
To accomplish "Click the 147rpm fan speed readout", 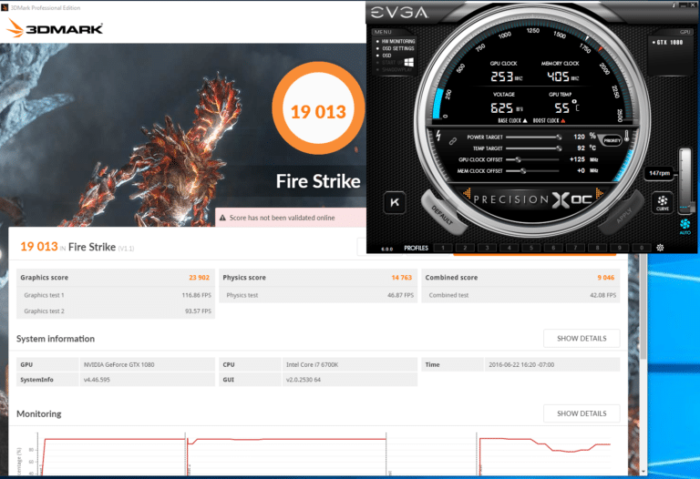I will point(659,173).
